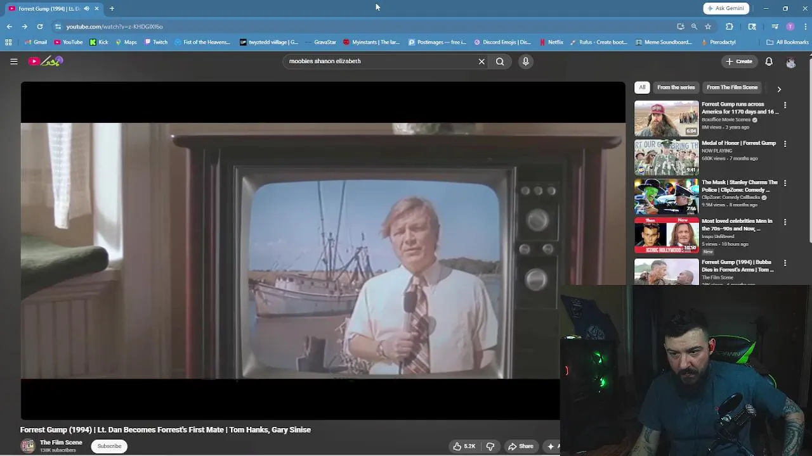Screen dimensions: 812x456
Task: Click the Create button
Action: tap(740, 61)
